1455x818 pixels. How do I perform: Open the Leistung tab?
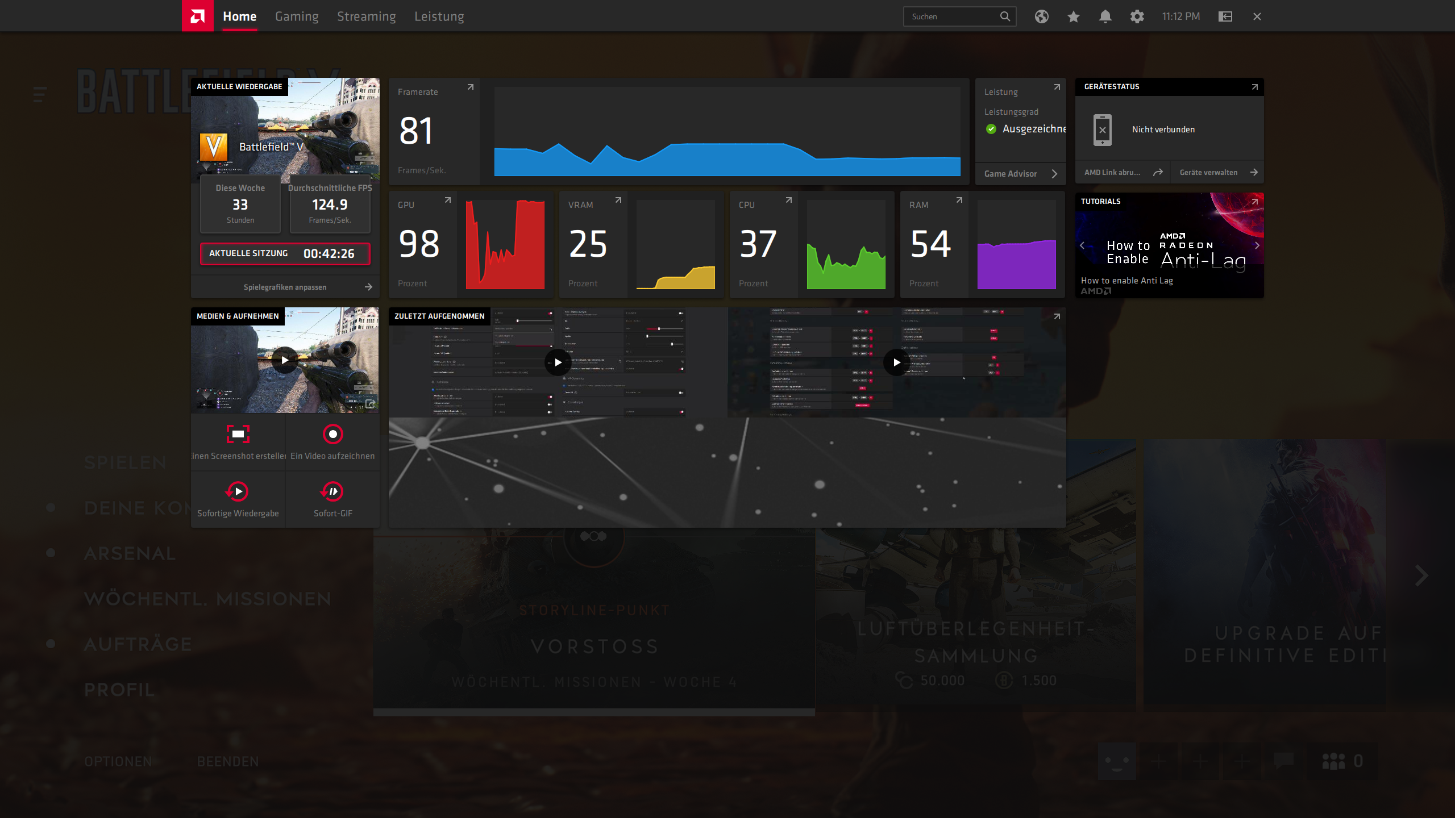click(x=439, y=16)
